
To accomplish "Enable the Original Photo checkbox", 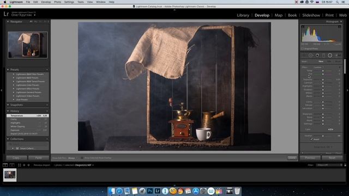I will pyautogui.click(x=303, y=48).
